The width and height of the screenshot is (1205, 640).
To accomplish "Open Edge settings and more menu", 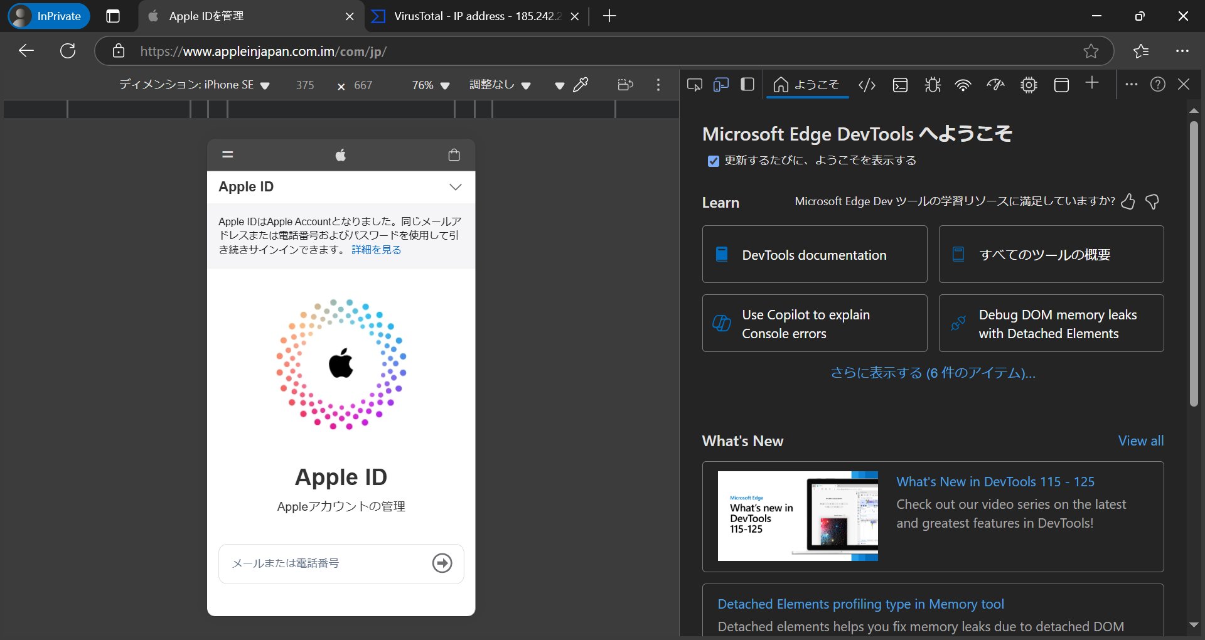I will point(1182,51).
